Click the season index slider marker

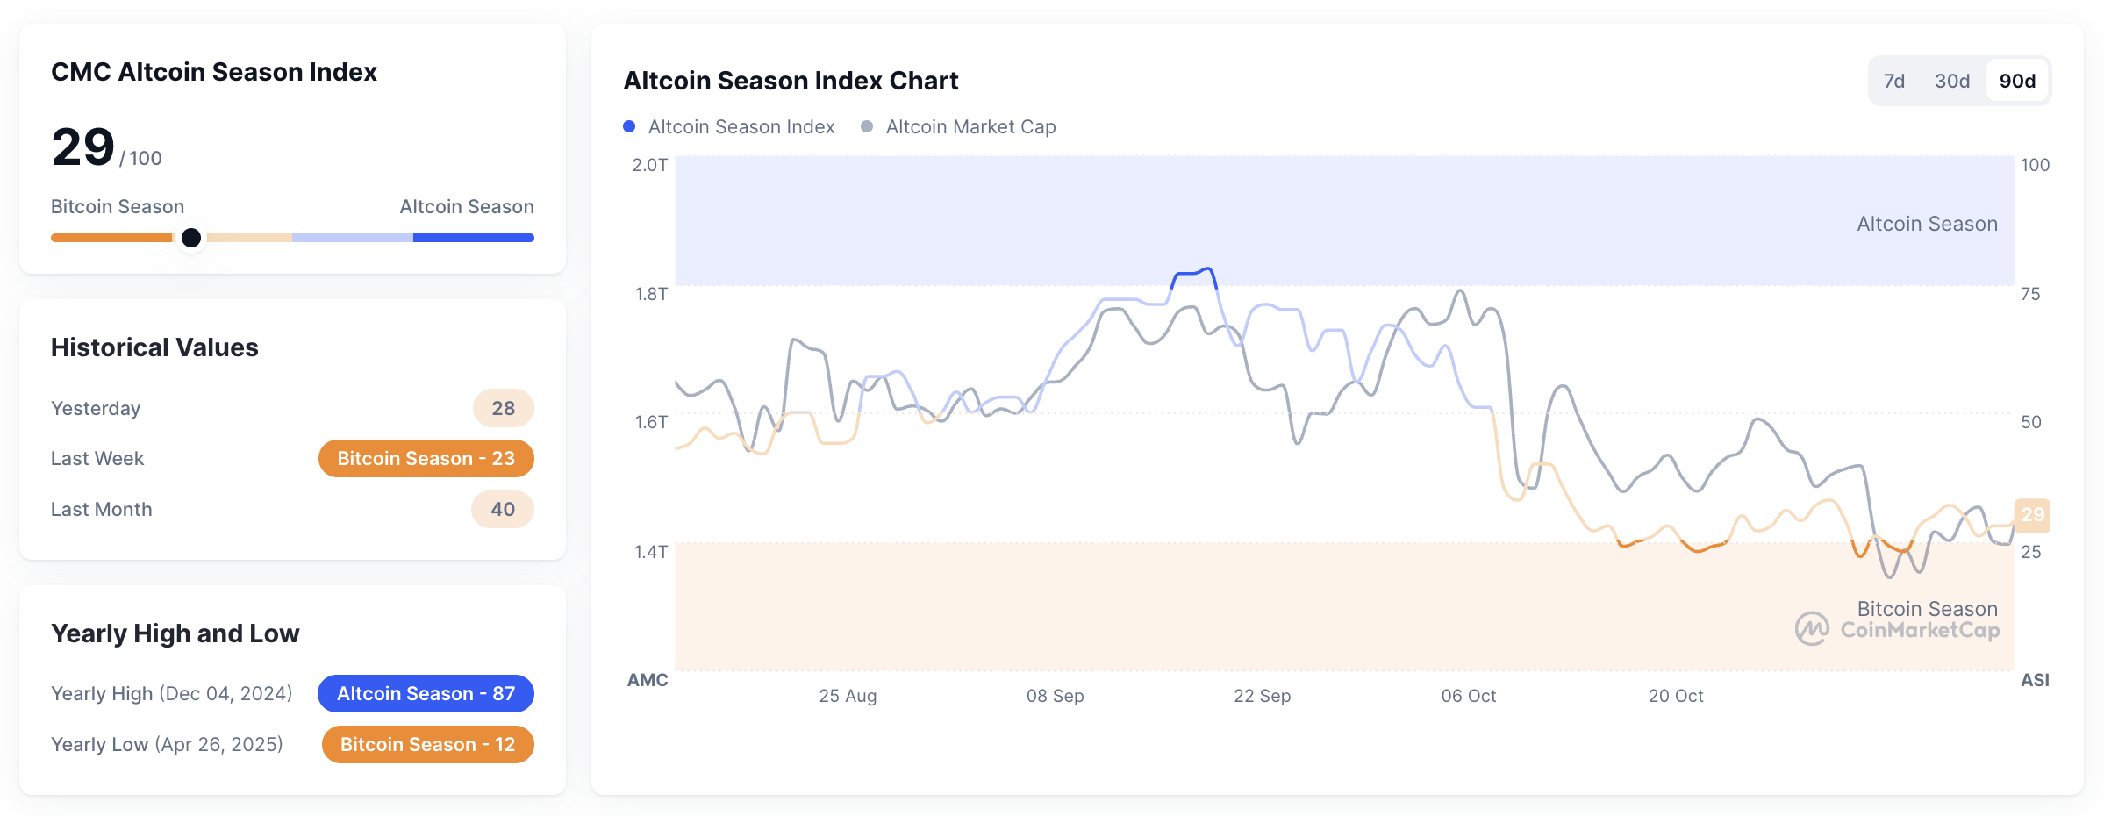pyautogui.click(x=191, y=237)
